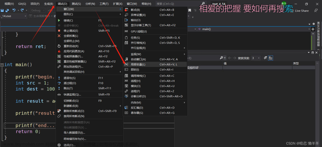Click the back arrow in watch panel
322x147 pixels.
tap(230, 58)
